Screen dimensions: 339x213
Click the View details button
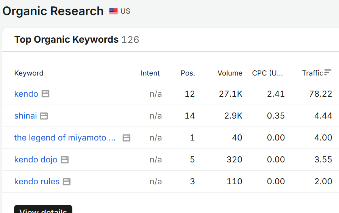click(43, 210)
